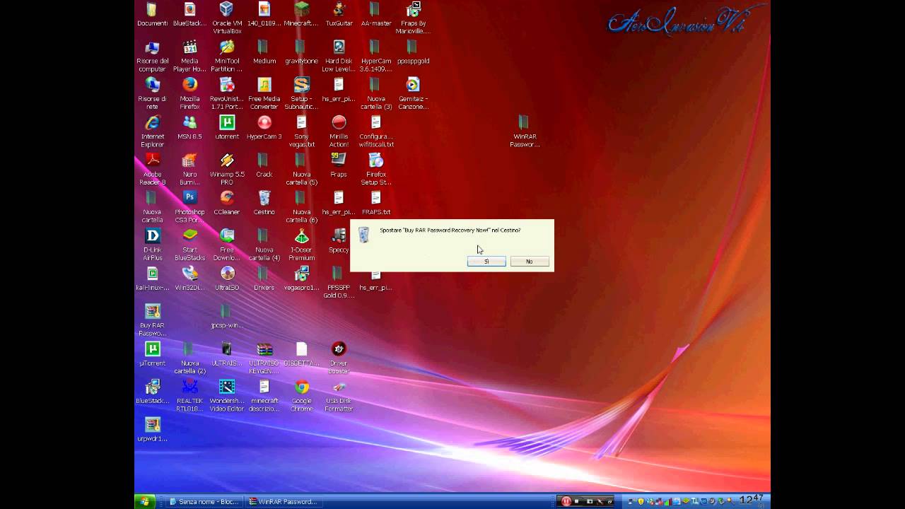Click the Google Chrome icon

302,397
